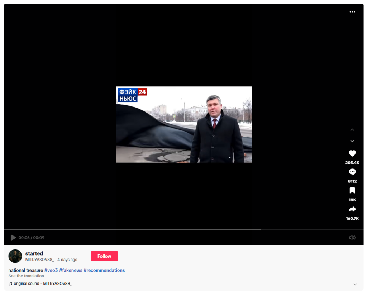Open the #recommendations hashtag
The width and height of the screenshot is (367, 295).
104,270
